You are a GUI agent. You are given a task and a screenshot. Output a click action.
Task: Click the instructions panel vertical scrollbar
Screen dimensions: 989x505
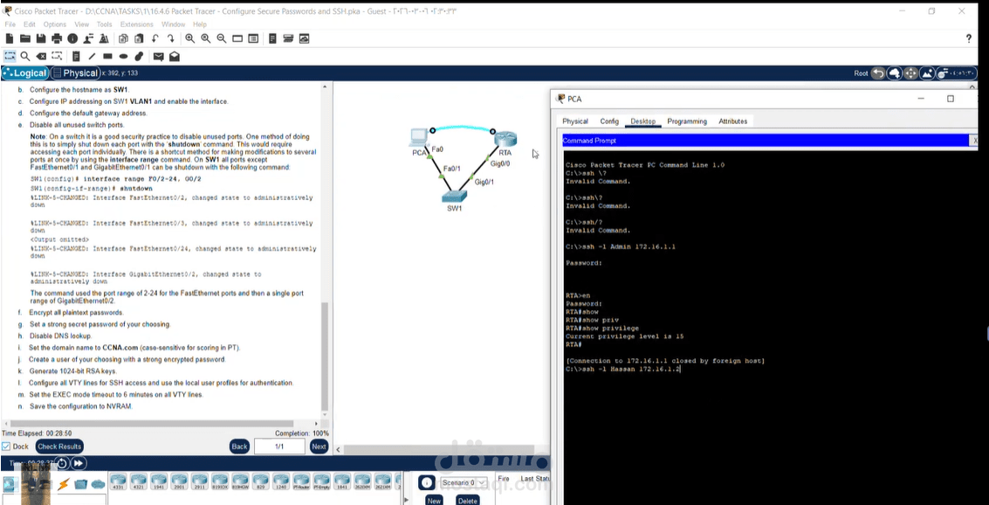pyautogui.click(x=326, y=356)
